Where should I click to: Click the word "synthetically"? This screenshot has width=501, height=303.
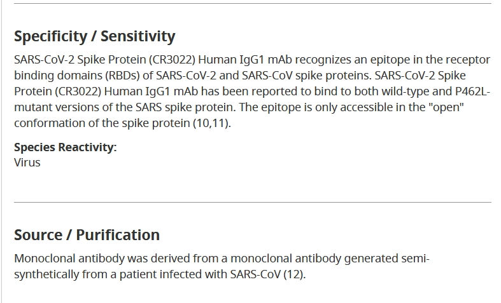tap(46, 274)
